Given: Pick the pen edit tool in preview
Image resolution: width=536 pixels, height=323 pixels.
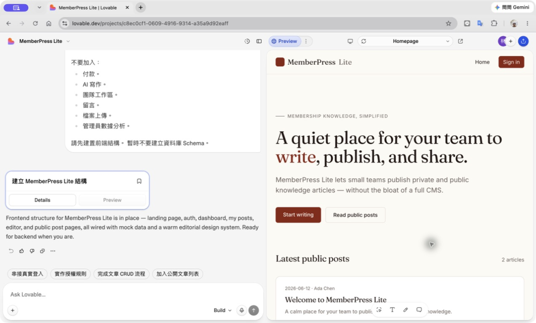Looking at the screenshot, I should (406, 310).
